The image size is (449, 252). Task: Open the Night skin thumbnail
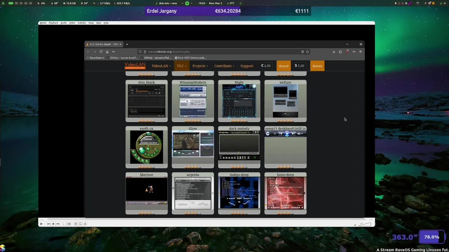[239, 101]
